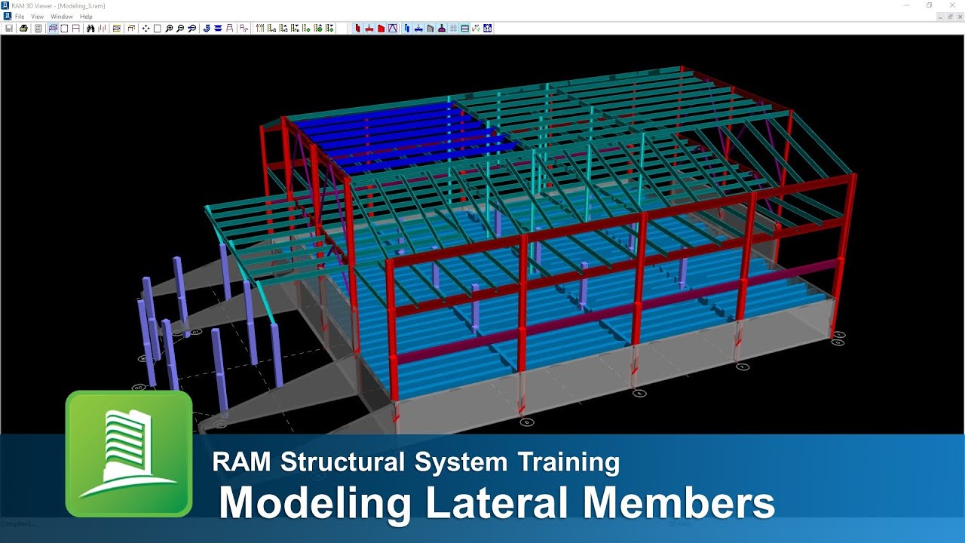Open the View menu
Viewport: 965px width, 543px height.
[x=37, y=17]
